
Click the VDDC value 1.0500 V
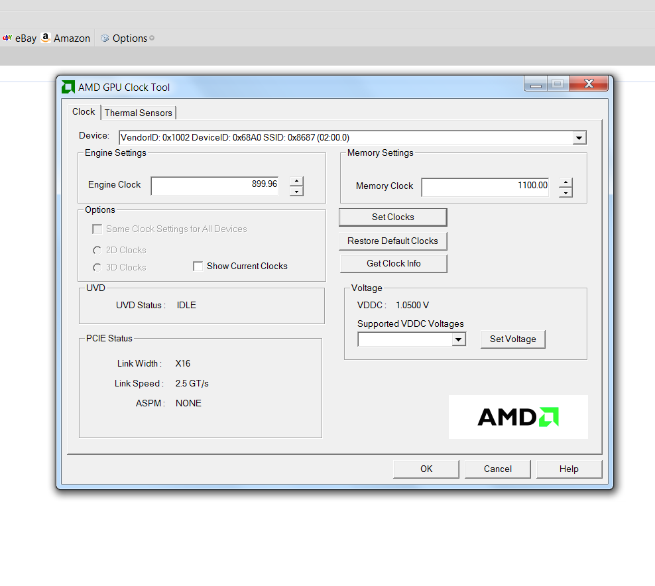point(412,306)
